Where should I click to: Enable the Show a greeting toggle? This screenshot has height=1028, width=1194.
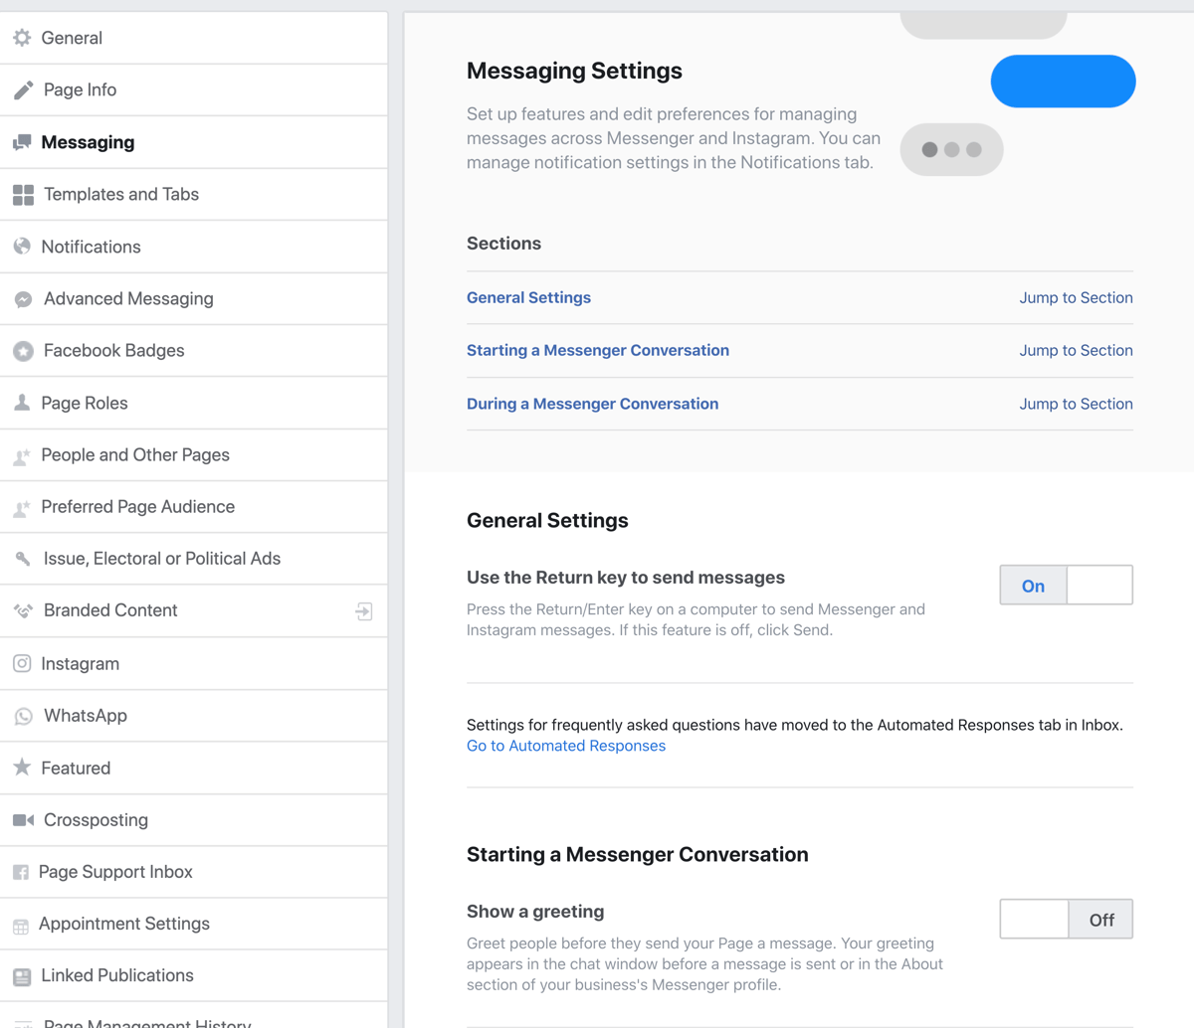pos(1066,919)
